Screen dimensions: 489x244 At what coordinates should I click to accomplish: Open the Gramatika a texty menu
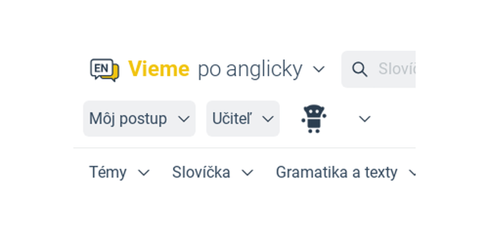(346, 173)
